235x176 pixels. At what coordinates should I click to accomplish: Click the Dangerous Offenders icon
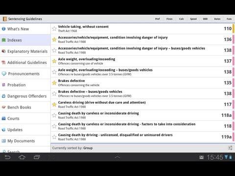click(x=3, y=96)
